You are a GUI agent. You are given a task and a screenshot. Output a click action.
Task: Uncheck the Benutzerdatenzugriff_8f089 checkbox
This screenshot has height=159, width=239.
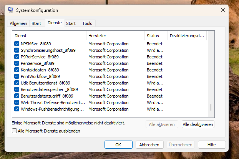click(17, 96)
